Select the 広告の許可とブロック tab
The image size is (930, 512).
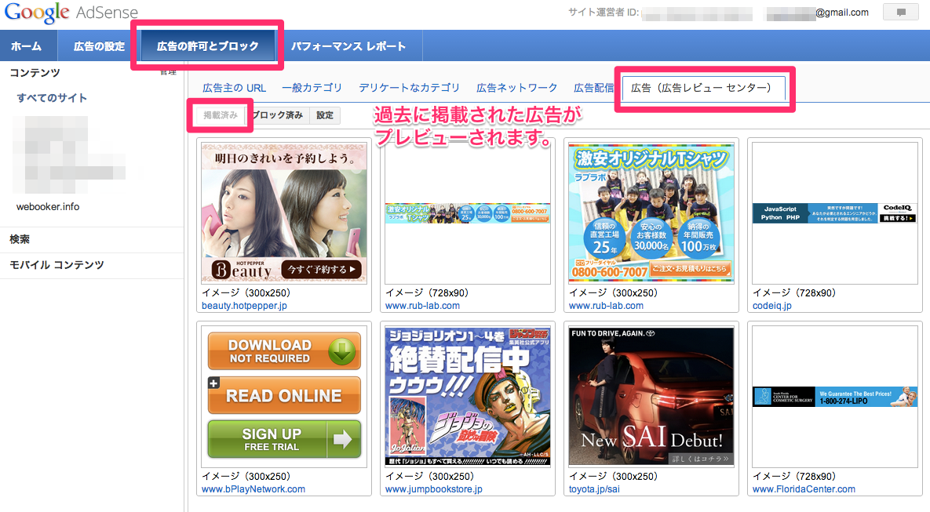[208, 46]
